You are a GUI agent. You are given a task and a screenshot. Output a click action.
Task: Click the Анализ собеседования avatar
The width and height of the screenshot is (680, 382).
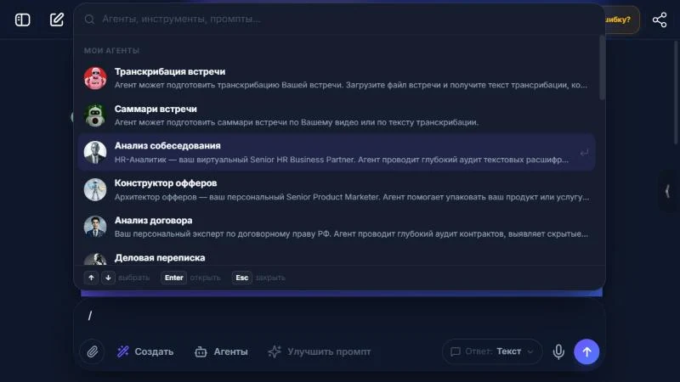point(95,153)
